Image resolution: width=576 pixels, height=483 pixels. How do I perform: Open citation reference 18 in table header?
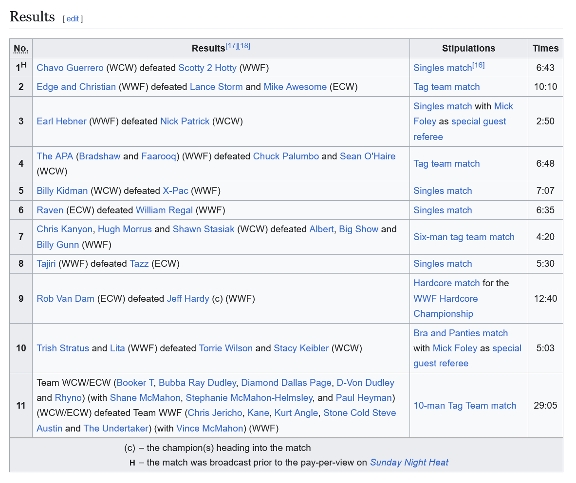(244, 46)
